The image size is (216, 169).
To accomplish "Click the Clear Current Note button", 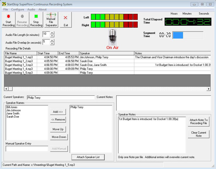I will [x=199, y=134].
